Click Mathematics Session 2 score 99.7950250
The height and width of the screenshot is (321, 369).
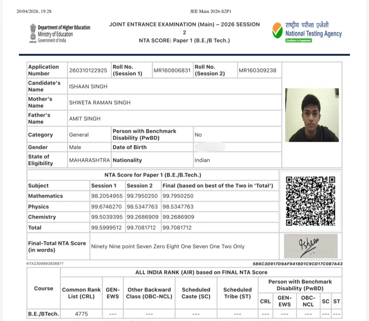point(142,196)
